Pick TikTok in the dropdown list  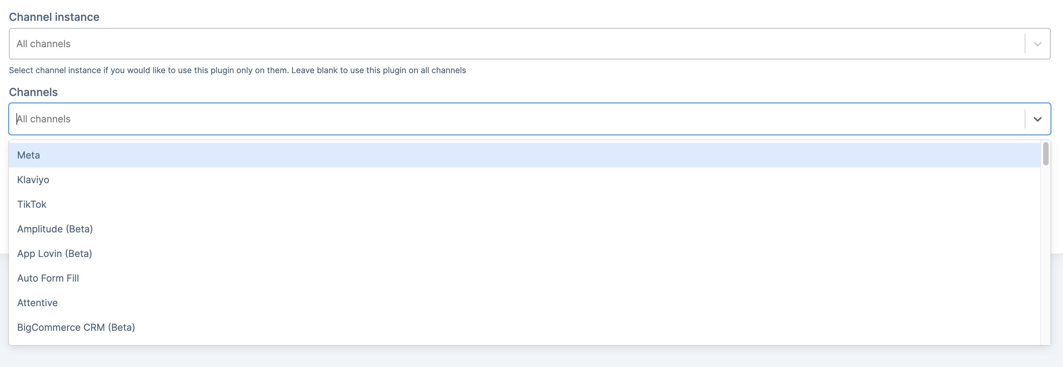tap(525, 204)
